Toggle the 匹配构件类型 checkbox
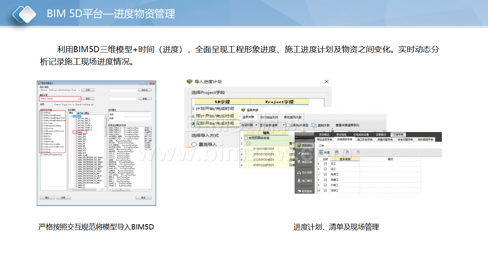 tap(287, 125)
